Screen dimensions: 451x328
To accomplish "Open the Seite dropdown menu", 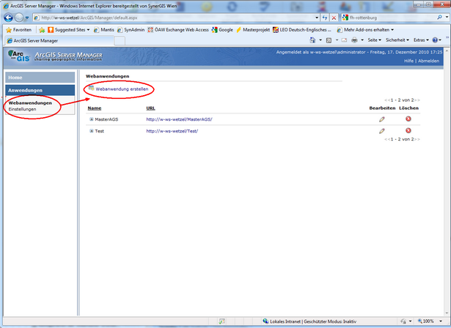I will point(374,40).
